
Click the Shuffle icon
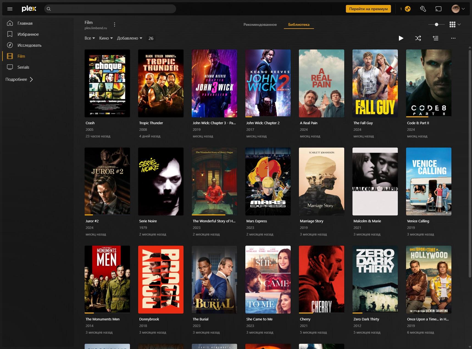pos(418,38)
